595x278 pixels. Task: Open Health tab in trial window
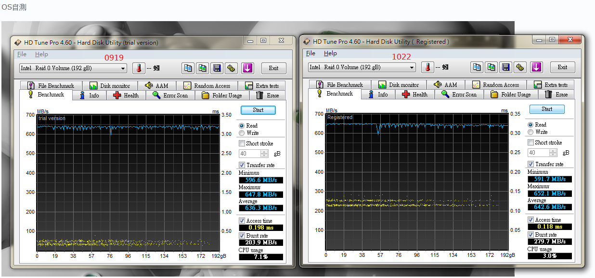click(x=126, y=96)
